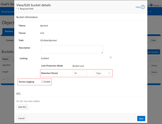162x124 pixels.
Task: Click the Help question mark icon
Action: pos(143,7)
